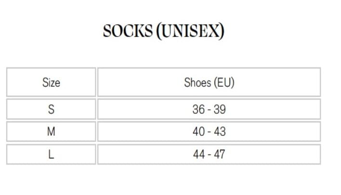Select the L size cell
The image size is (341, 195).
point(51,154)
